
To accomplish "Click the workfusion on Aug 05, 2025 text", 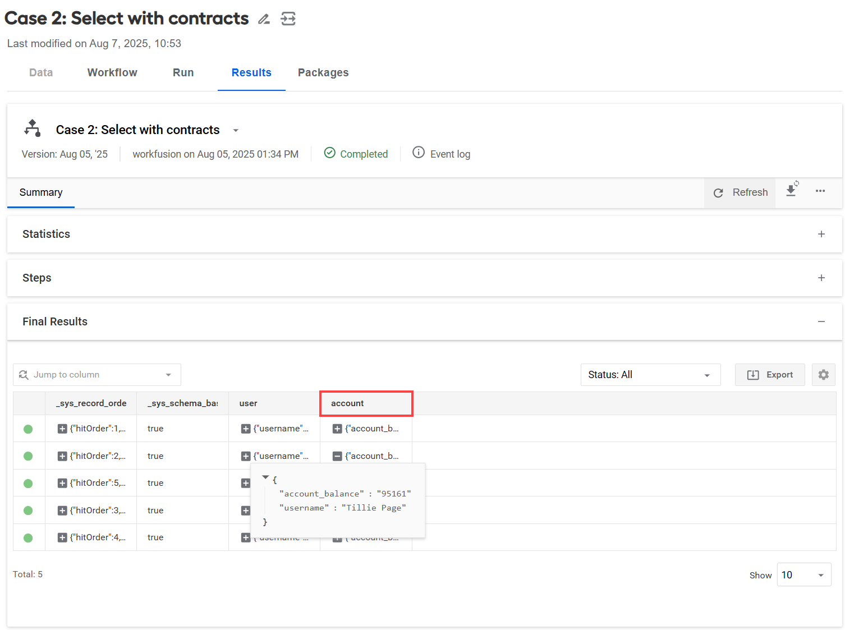I will 215,154.
